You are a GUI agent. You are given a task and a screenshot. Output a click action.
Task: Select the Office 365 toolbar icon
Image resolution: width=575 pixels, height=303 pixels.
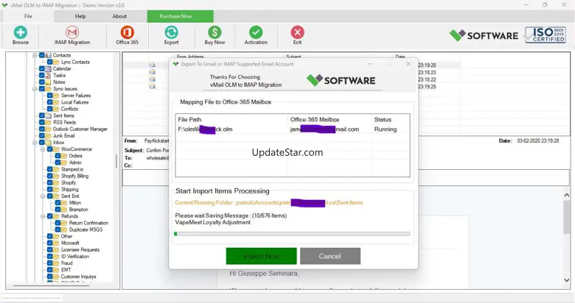point(128,32)
